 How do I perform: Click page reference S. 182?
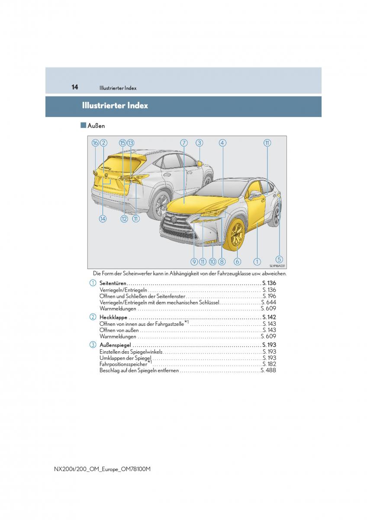tap(269, 364)
